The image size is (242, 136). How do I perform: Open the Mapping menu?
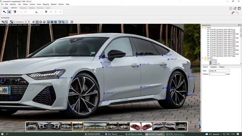[x=46, y=4]
